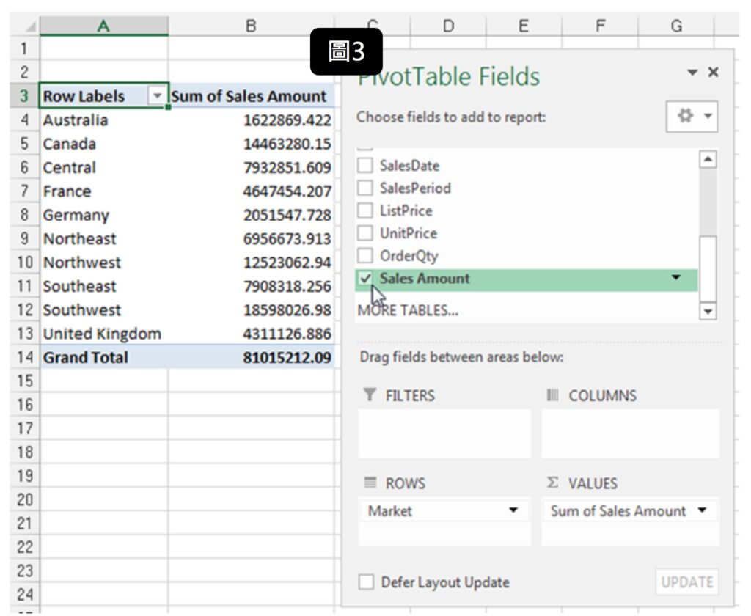Enable the ListPrice field checkbox
The image size is (751, 616).
point(365,211)
